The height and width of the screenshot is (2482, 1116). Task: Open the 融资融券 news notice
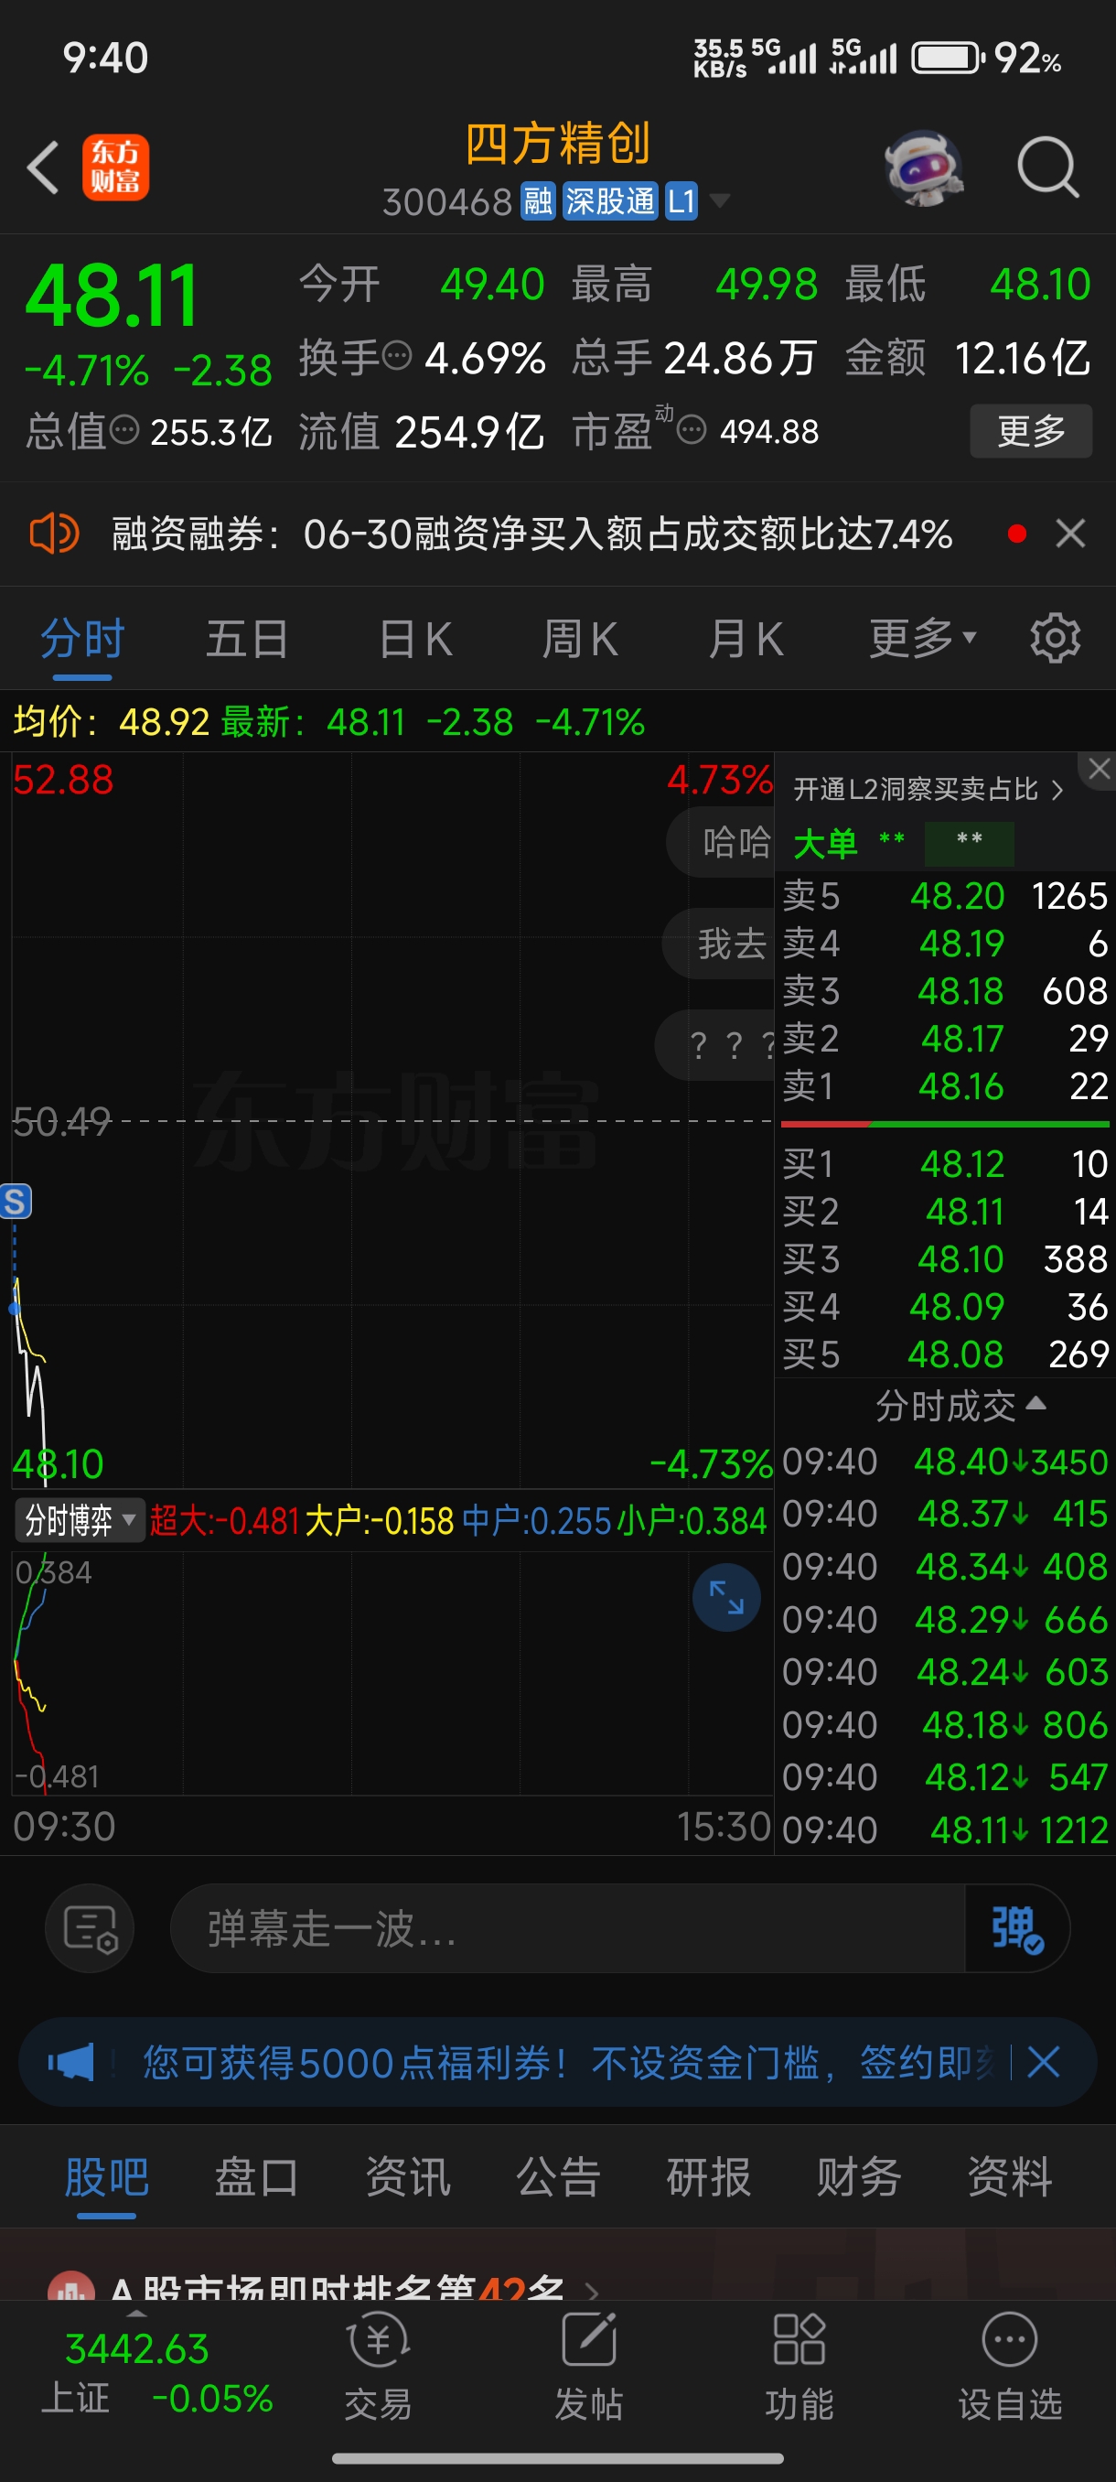pyautogui.click(x=531, y=534)
